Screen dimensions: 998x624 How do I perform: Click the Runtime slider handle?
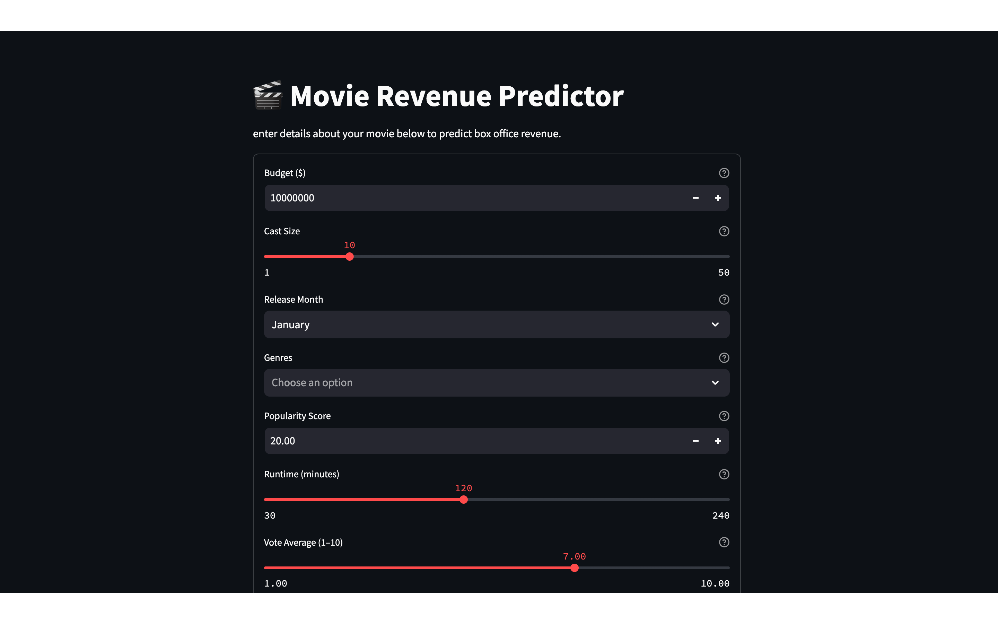(464, 499)
